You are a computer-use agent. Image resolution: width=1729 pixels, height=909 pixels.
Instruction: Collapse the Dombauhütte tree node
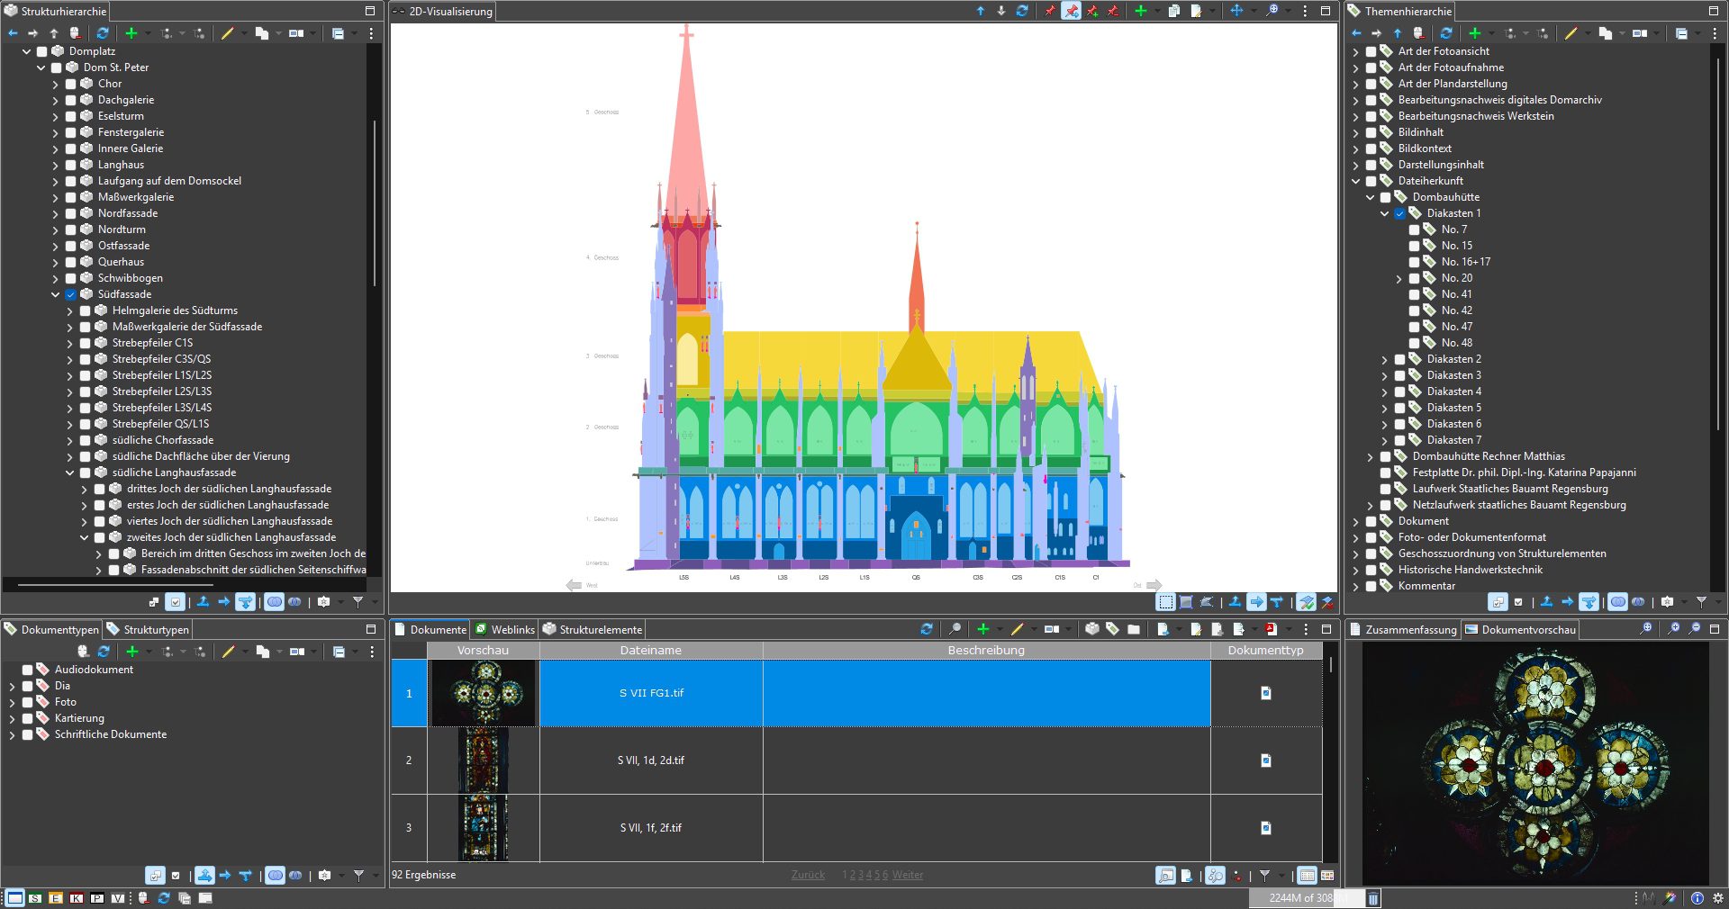pyautogui.click(x=1370, y=197)
